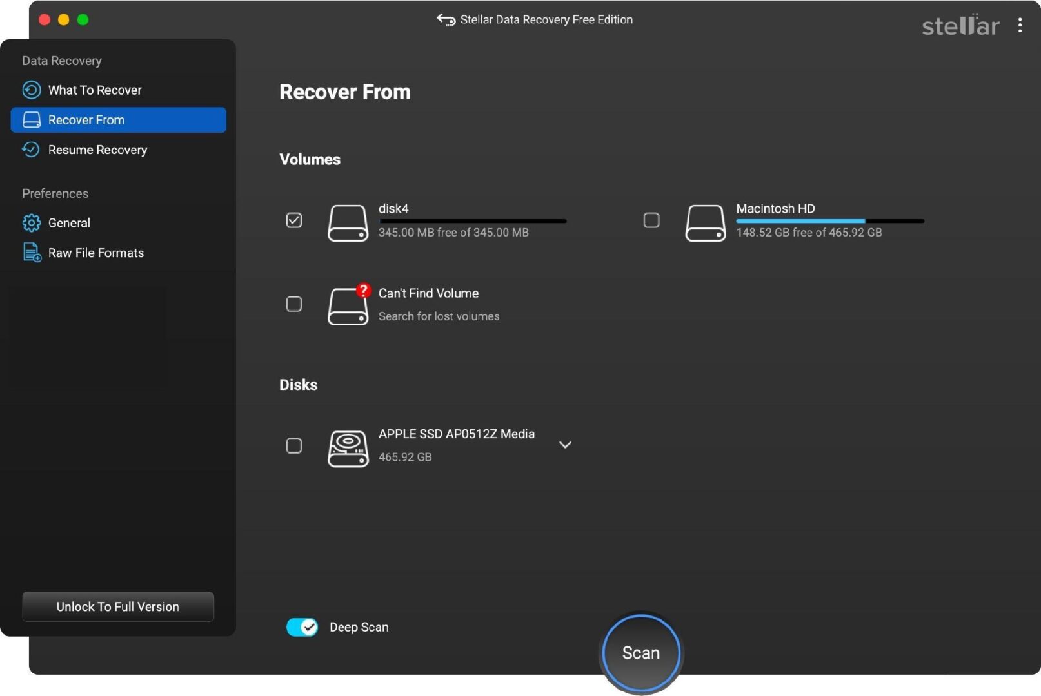
Task: Click 345.00 MB free of 345.00 MB text
Action: click(x=453, y=233)
